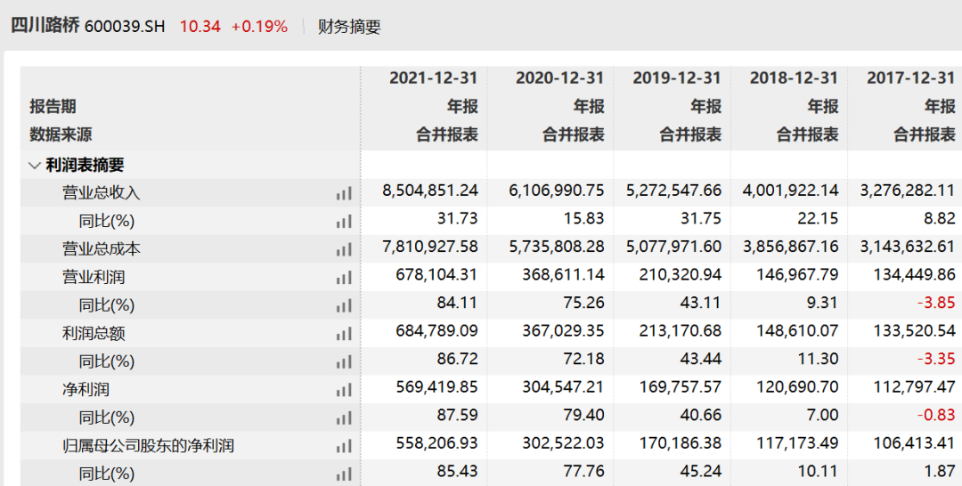Select cost value 5,735,808.28
Screen dimensions: 962x486
(557, 247)
